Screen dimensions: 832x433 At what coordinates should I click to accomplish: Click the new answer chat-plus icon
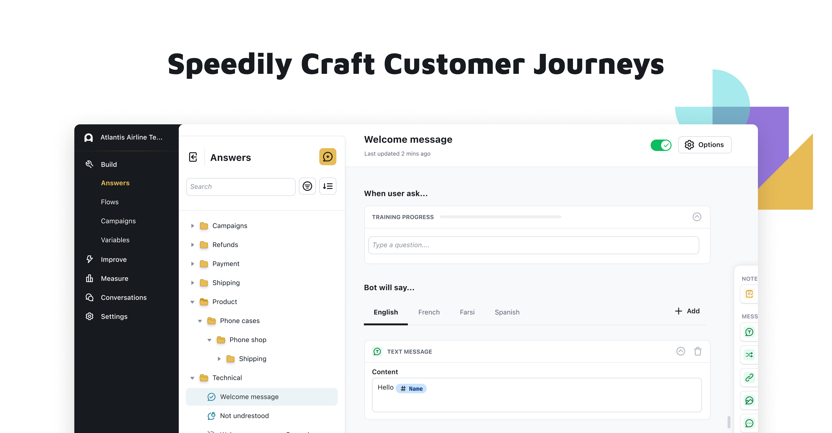328,157
